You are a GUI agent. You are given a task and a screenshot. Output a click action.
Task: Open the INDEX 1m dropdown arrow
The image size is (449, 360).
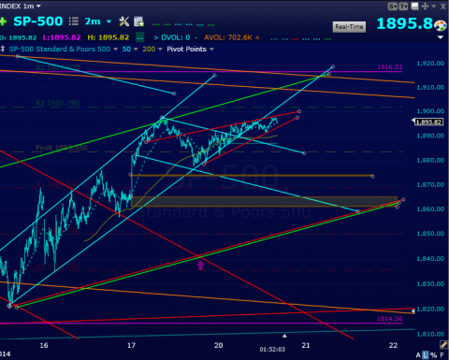pos(38,6)
